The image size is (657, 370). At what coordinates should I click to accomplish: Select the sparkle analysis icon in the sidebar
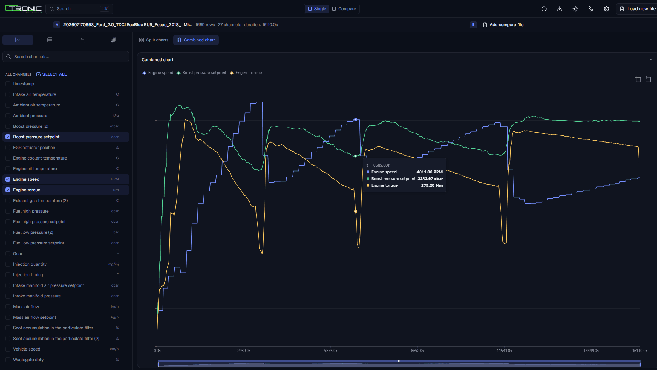(114, 40)
